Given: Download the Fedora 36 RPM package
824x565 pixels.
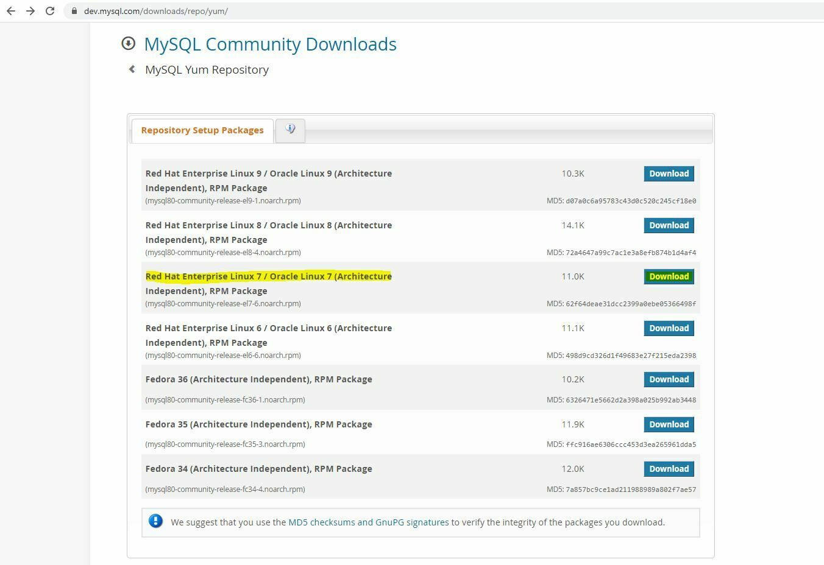Looking at the screenshot, I should click(669, 379).
